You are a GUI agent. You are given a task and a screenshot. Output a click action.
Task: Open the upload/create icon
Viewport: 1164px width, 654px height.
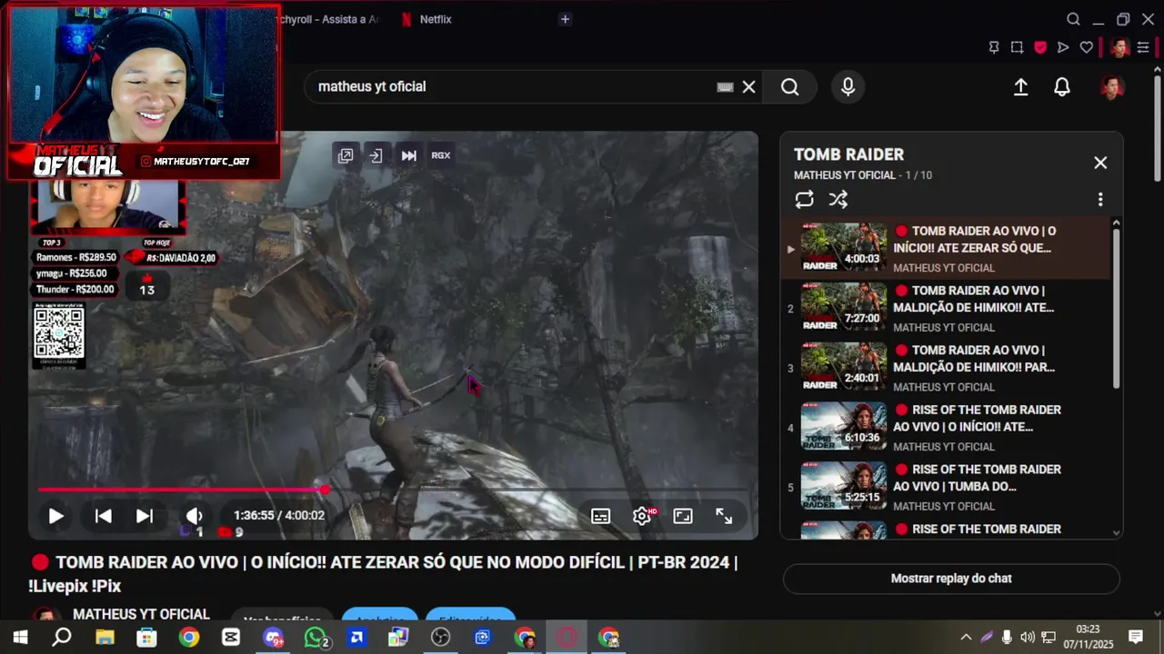coord(1020,87)
